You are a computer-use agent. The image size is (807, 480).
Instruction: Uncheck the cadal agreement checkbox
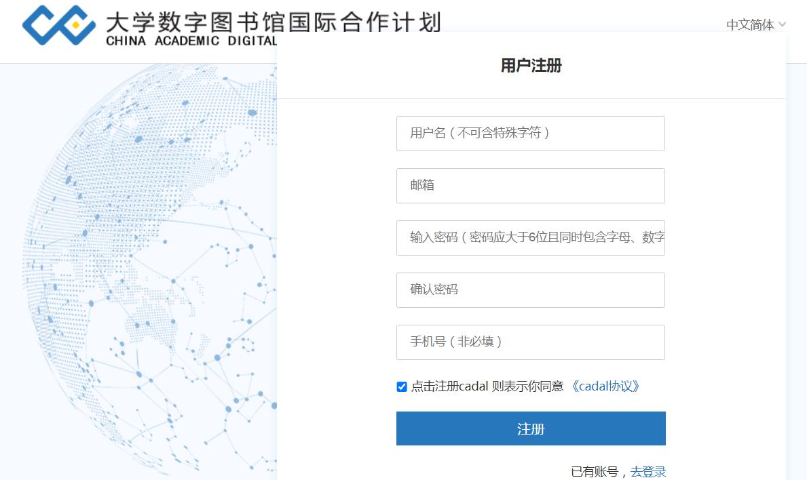click(402, 387)
